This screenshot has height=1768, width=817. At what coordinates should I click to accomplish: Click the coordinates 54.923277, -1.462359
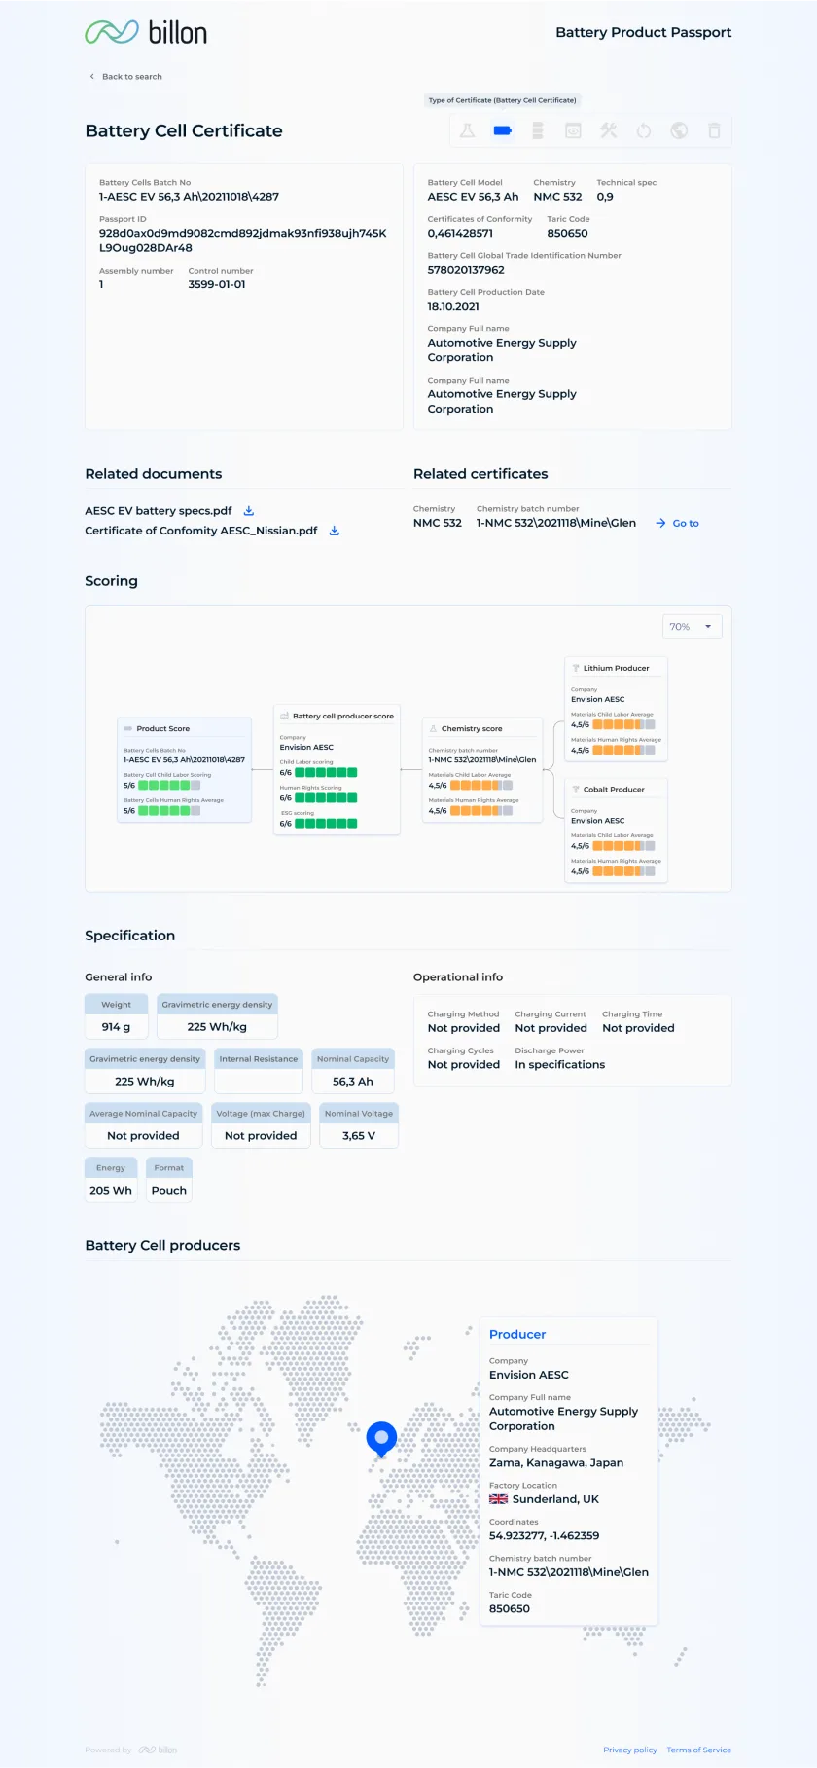[x=545, y=1536]
